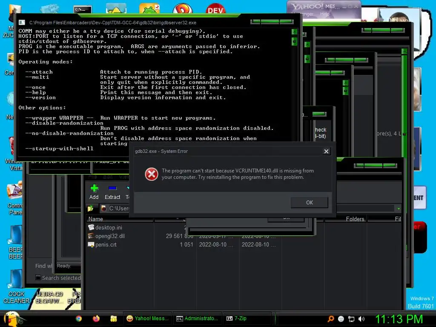Viewport: 436px width, 327px height.
Task: Click the Extract button in 7-Zip toolbar
Action: point(112,192)
